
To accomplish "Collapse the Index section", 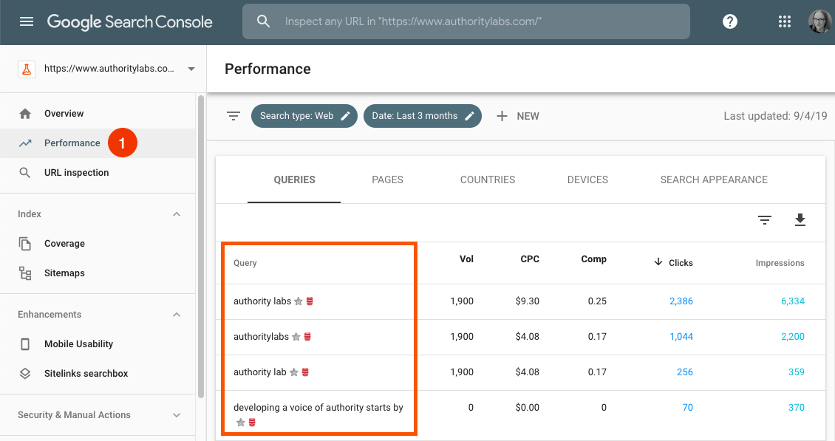I will pyautogui.click(x=177, y=214).
